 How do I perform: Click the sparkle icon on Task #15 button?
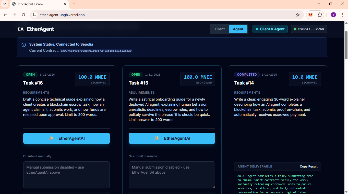(x=157, y=138)
